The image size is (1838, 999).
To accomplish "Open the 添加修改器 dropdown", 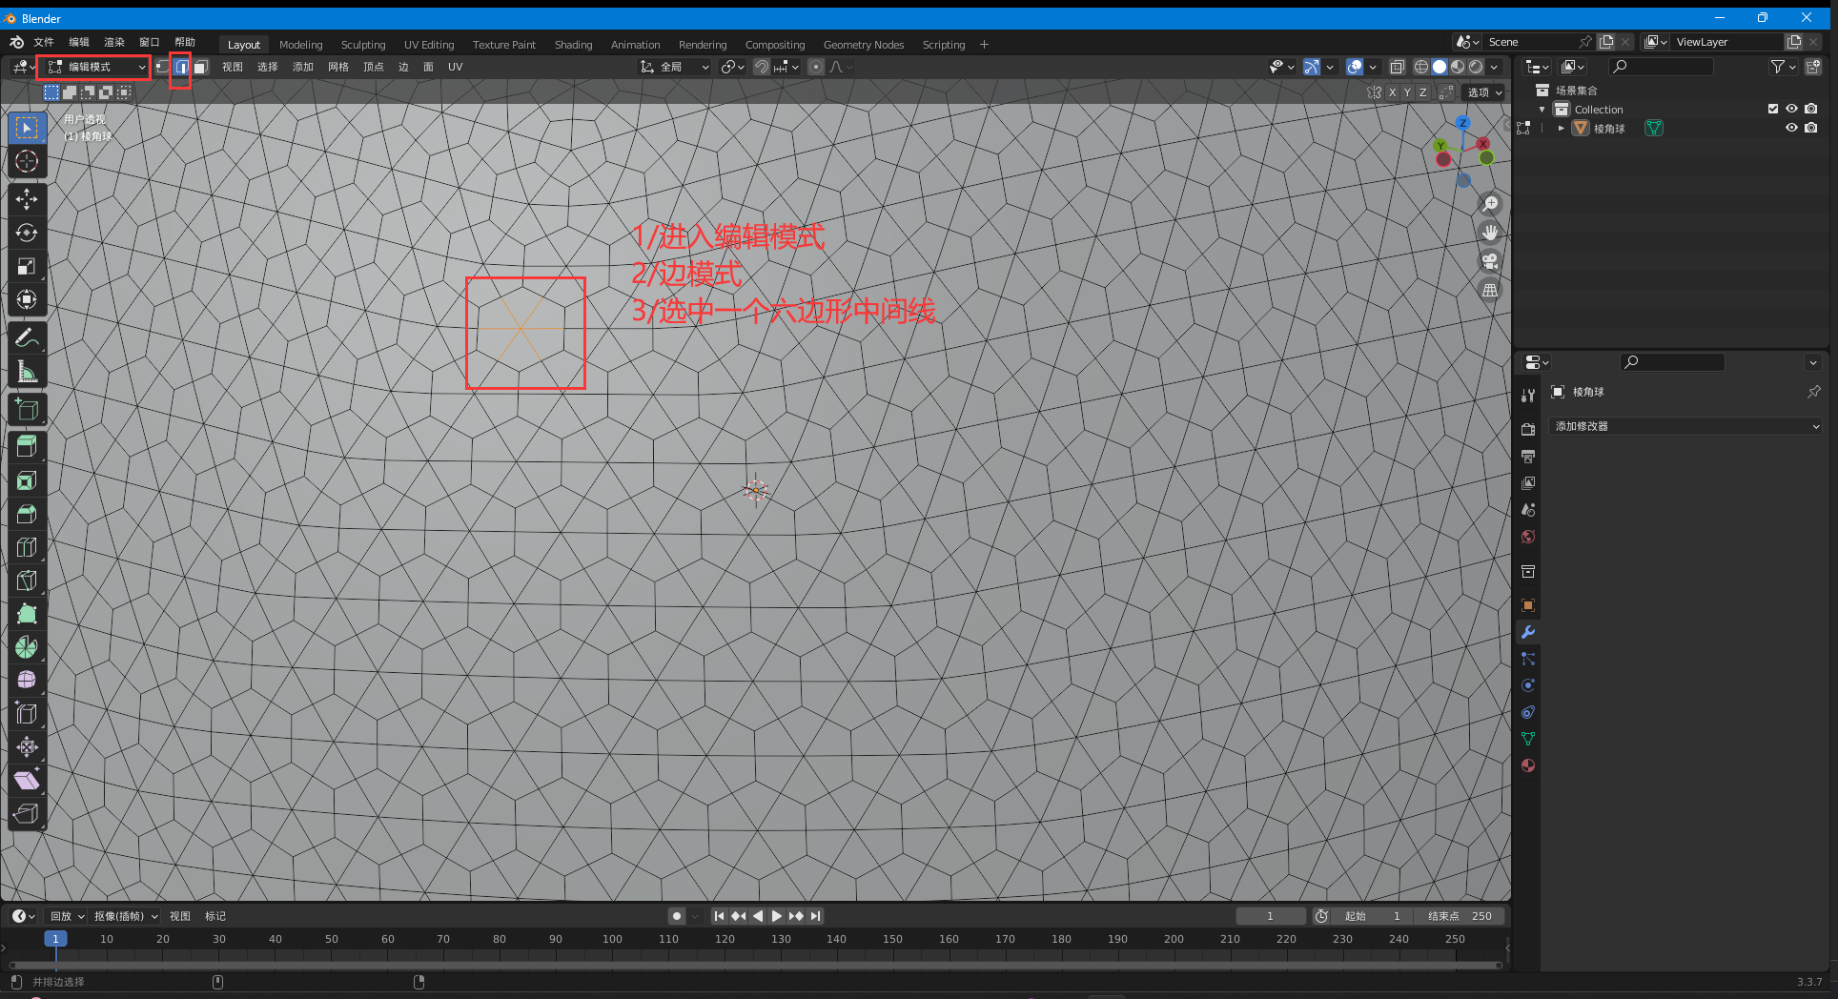I will [1685, 426].
